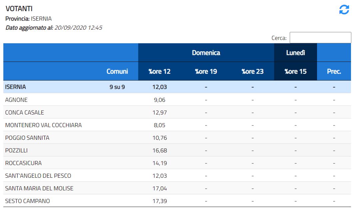This screenshot has width=353, height=209.
Task: Click the Lunedì header group
Action: click(x=295, y=53)
